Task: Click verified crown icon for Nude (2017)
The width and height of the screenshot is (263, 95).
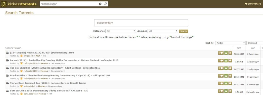Action: (226, 53)
